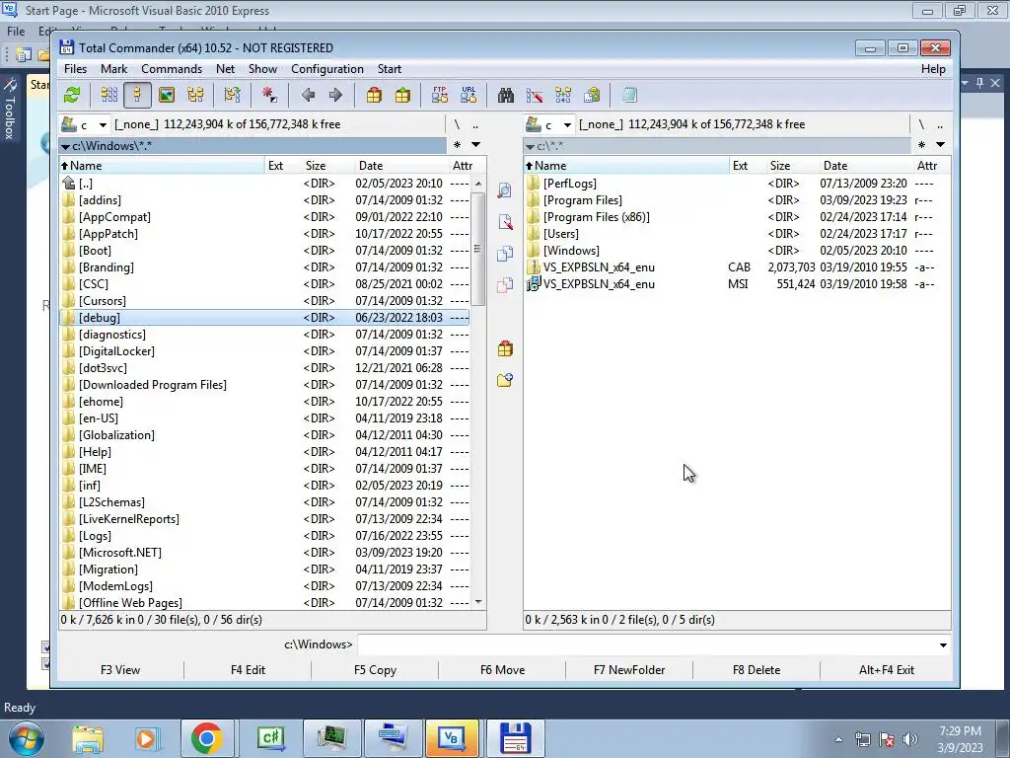Open the Commands menu
The image size is (1010, 758).
tap(172, 69)
